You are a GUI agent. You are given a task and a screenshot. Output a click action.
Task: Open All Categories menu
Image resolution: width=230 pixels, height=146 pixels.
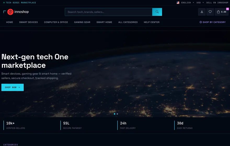pos(128,22)
